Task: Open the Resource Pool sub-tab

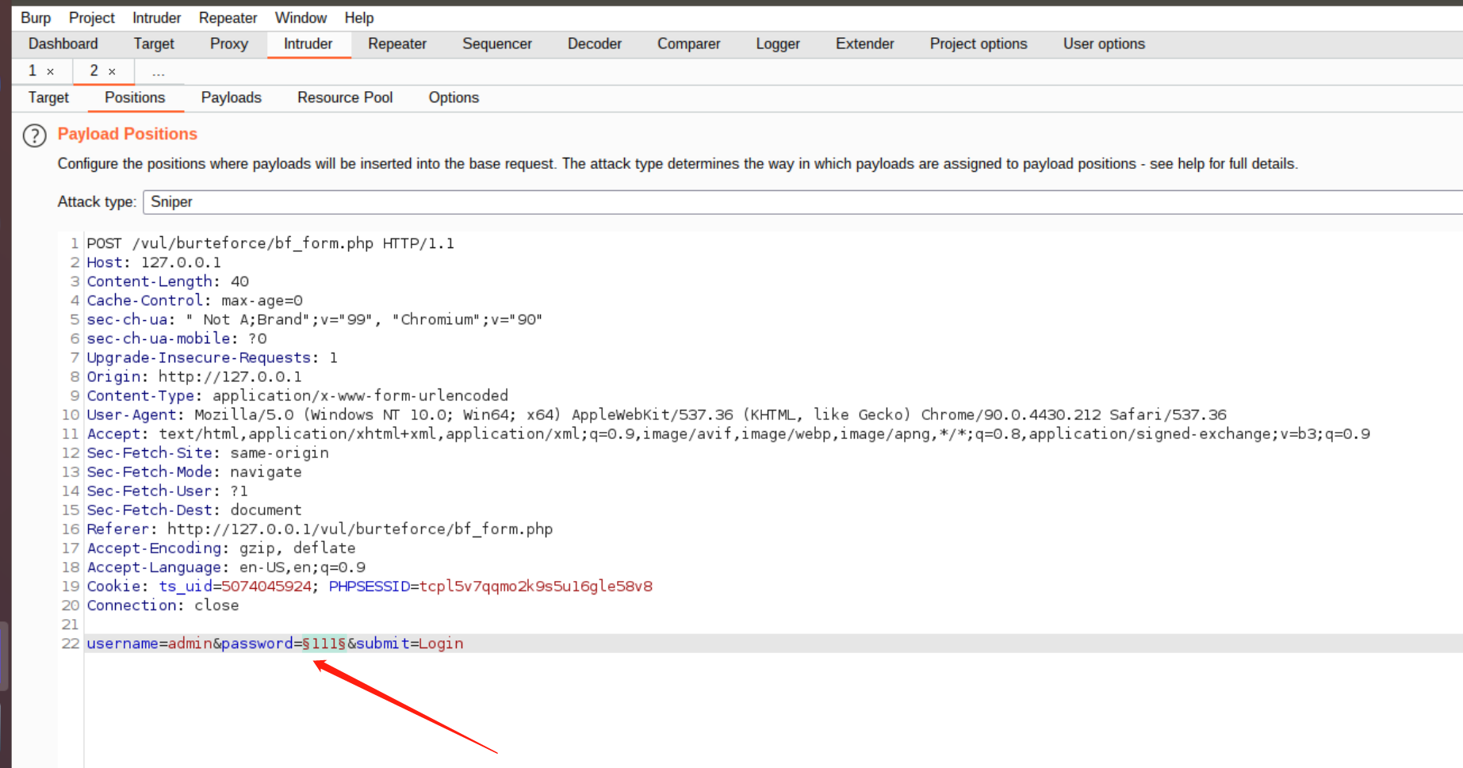Action: [x=345, y=97]
